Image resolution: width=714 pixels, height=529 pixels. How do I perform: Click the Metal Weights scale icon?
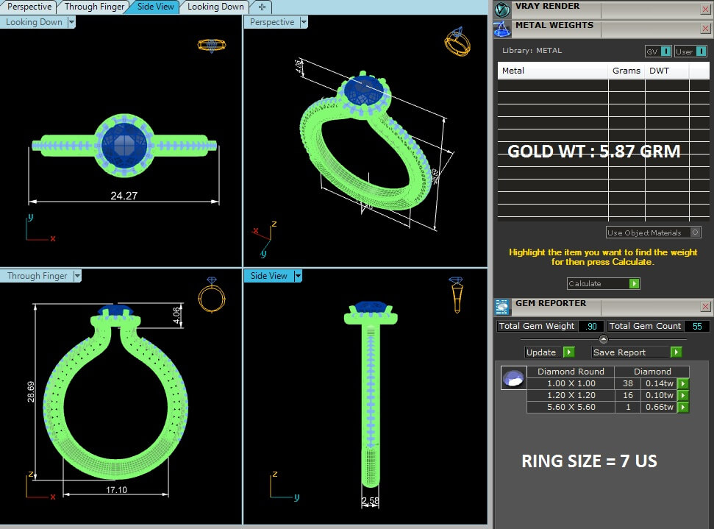tap(502, 29)
